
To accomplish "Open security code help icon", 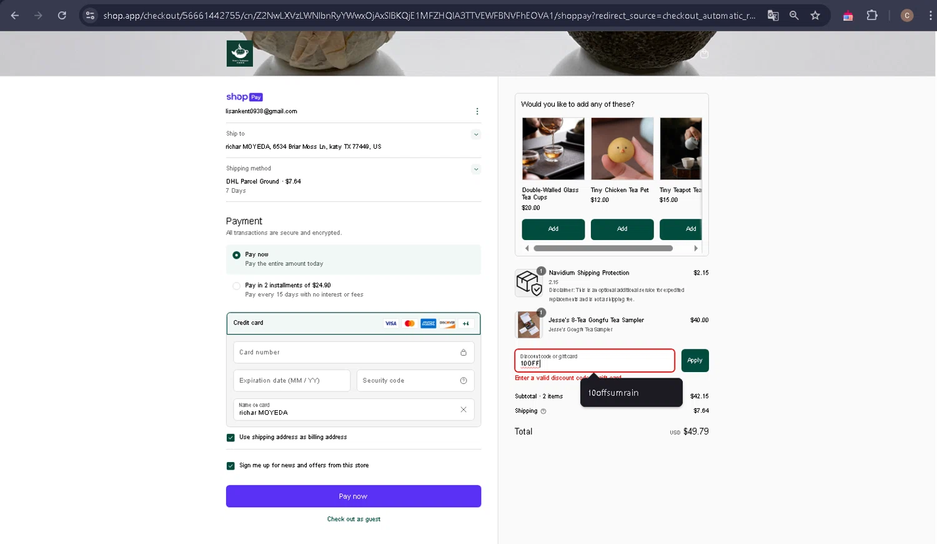I will (x=464, y=381).
